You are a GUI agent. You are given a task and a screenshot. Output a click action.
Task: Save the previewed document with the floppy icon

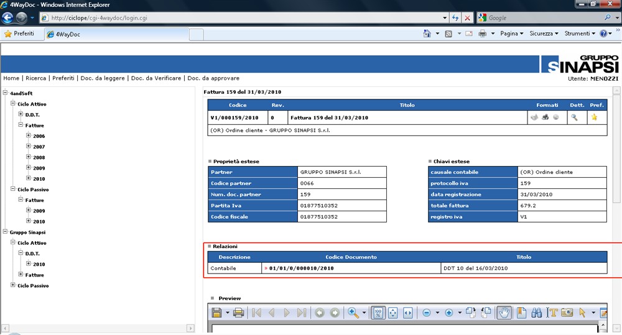click(x=216, y=313)
